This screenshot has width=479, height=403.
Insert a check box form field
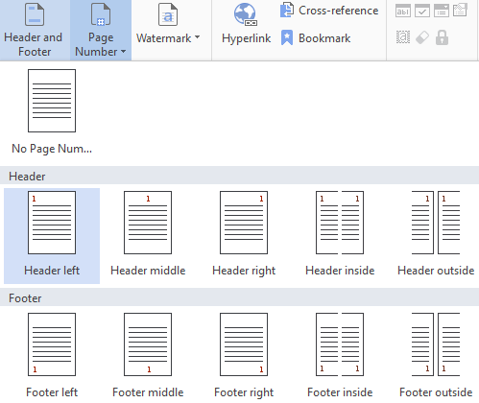[422, 11]
